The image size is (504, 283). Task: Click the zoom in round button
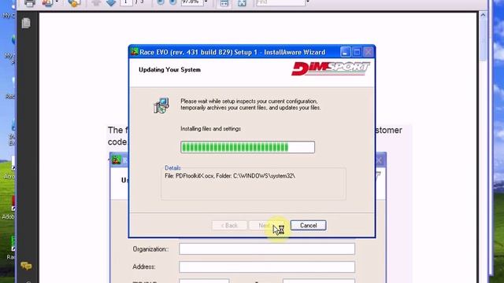click(x=173, y=2)
